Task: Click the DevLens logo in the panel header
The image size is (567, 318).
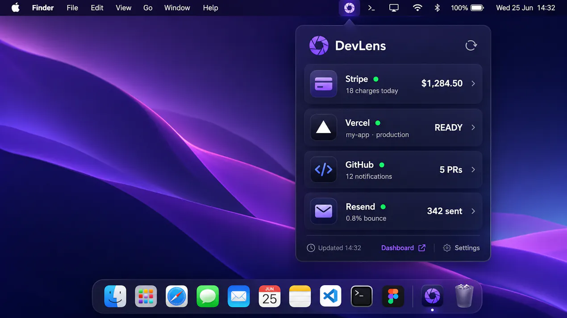Action: coord(319,45)
